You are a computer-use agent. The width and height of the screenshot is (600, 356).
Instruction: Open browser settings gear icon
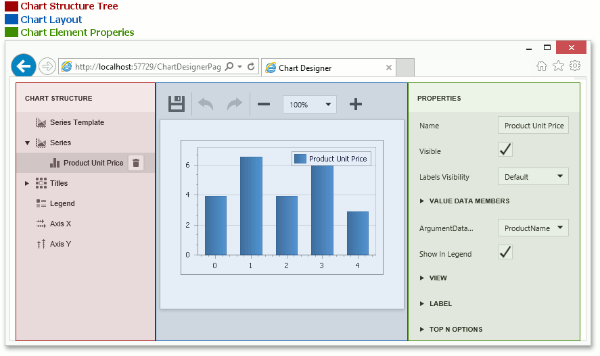[x=575, y=66]
